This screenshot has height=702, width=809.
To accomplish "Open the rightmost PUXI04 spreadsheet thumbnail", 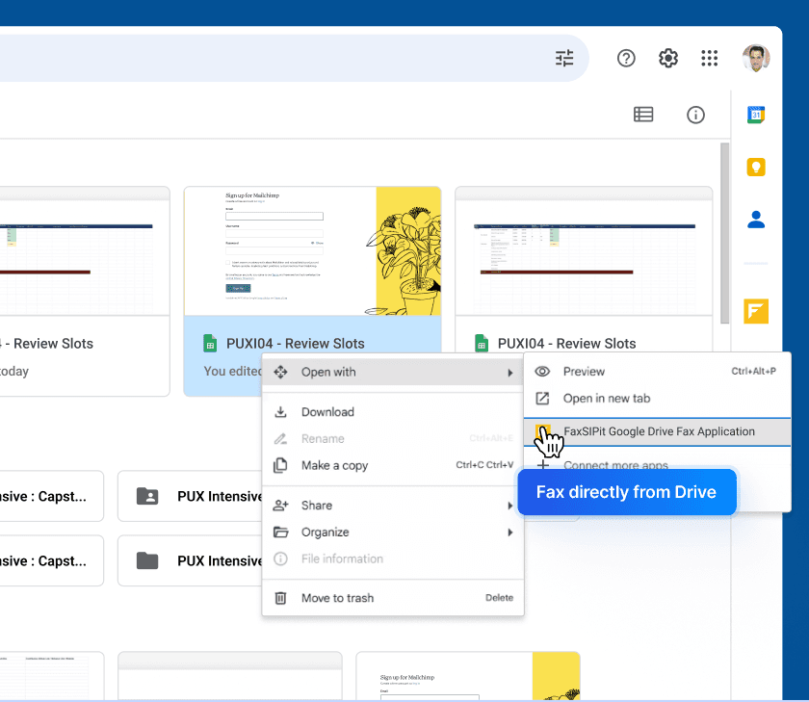I will 584,251.
